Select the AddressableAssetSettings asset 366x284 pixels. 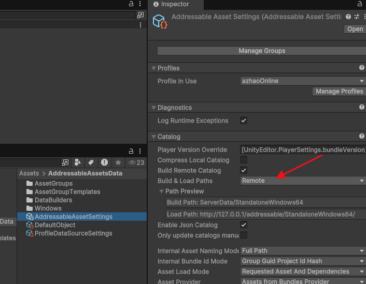point(82,217)
